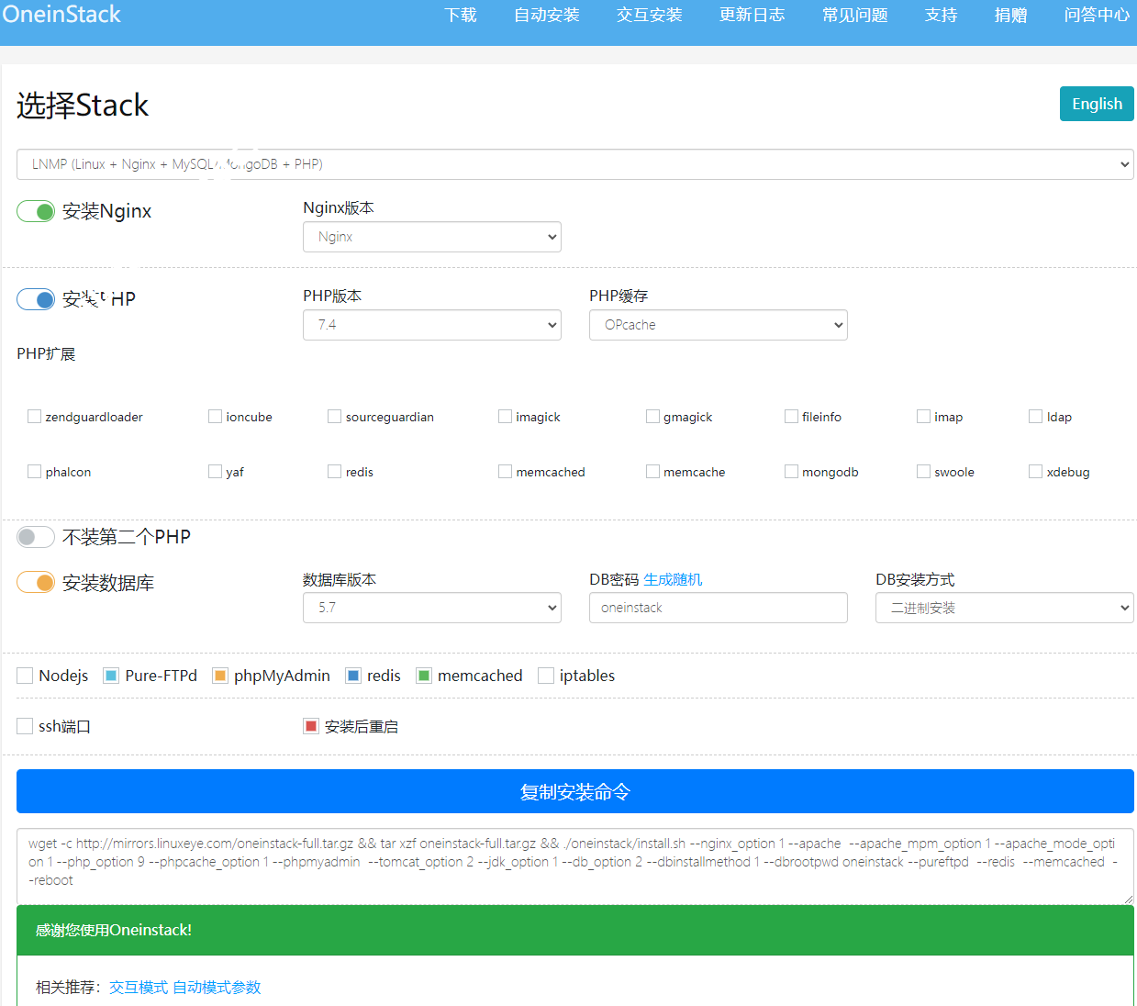Check the swoole extension box
The height and width of the screenshot is (1006, 1137).
coord(923,472)
